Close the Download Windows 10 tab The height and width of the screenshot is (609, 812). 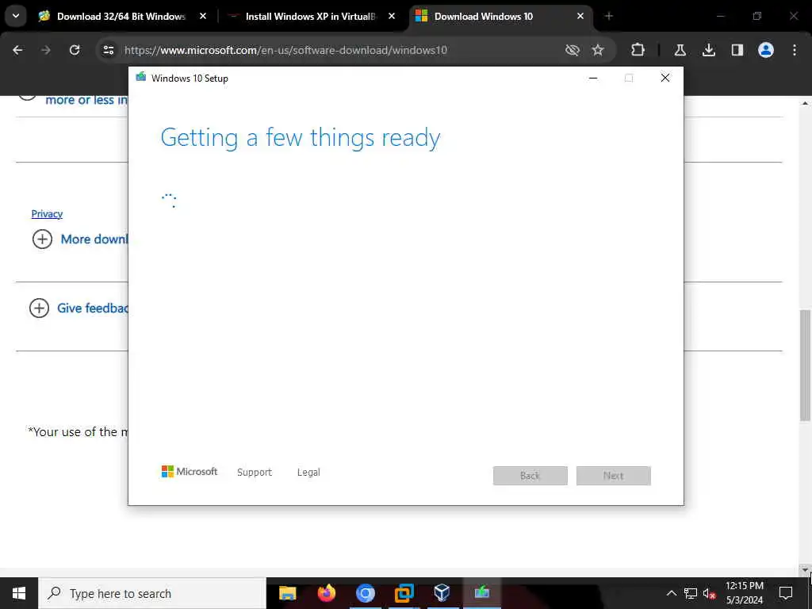[x=580, y=17]
